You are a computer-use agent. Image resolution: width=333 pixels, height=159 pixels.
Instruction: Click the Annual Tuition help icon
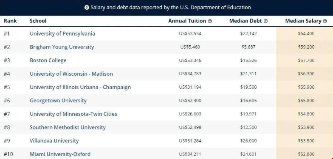(210, 21)
